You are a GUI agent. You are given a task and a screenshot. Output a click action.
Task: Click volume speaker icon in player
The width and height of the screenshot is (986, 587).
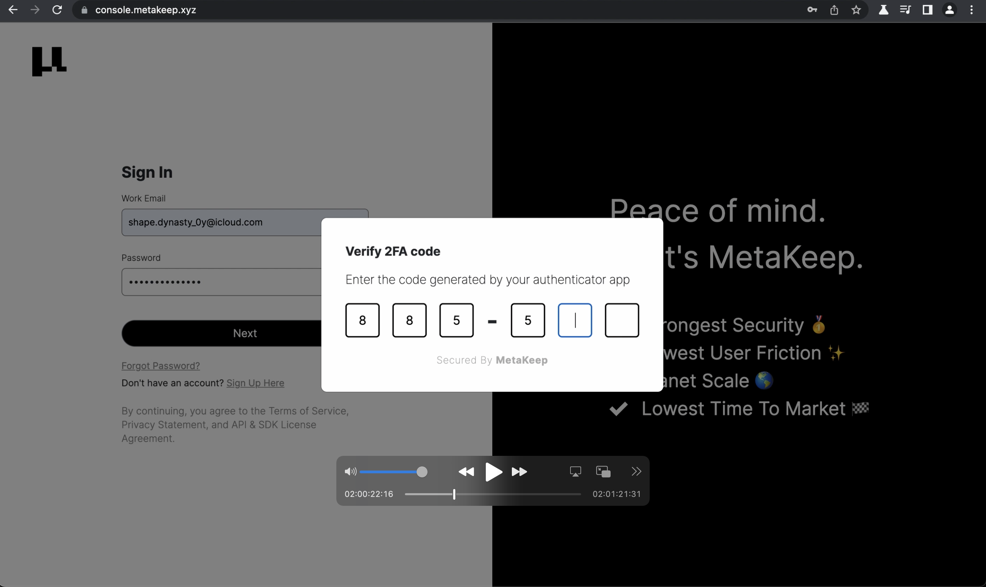pos(350,472)
